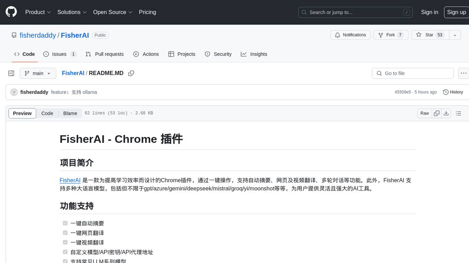Click the Raw button
The width and height of the screenshot is (469, 263).
[x=425, y=113]
